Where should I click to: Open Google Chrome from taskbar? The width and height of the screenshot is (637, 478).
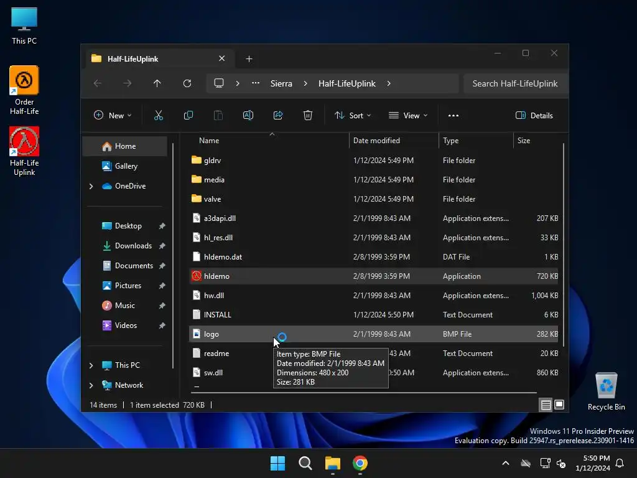click(x=360, y=463)
